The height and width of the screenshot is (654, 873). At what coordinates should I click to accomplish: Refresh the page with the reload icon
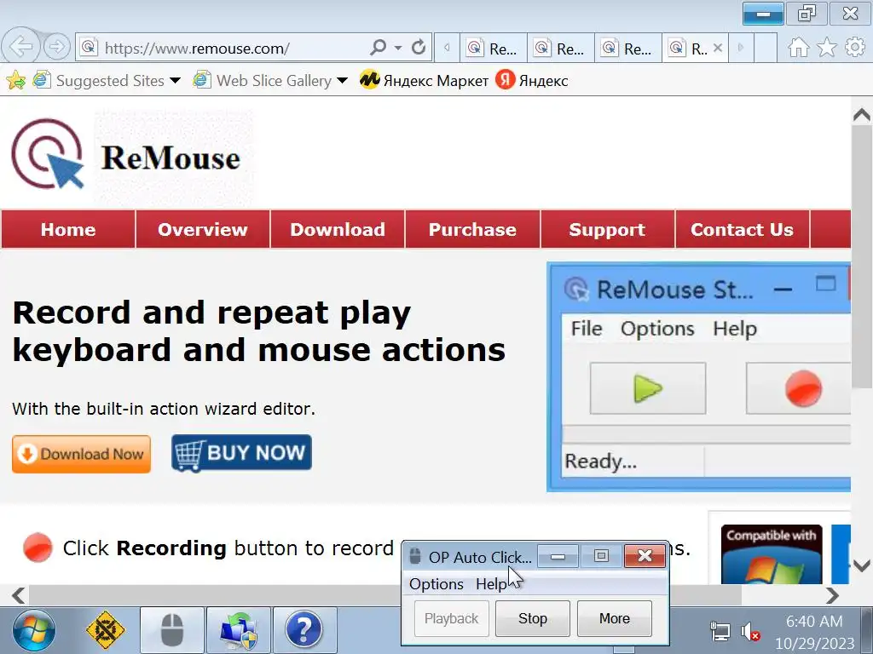pos(419,48)
